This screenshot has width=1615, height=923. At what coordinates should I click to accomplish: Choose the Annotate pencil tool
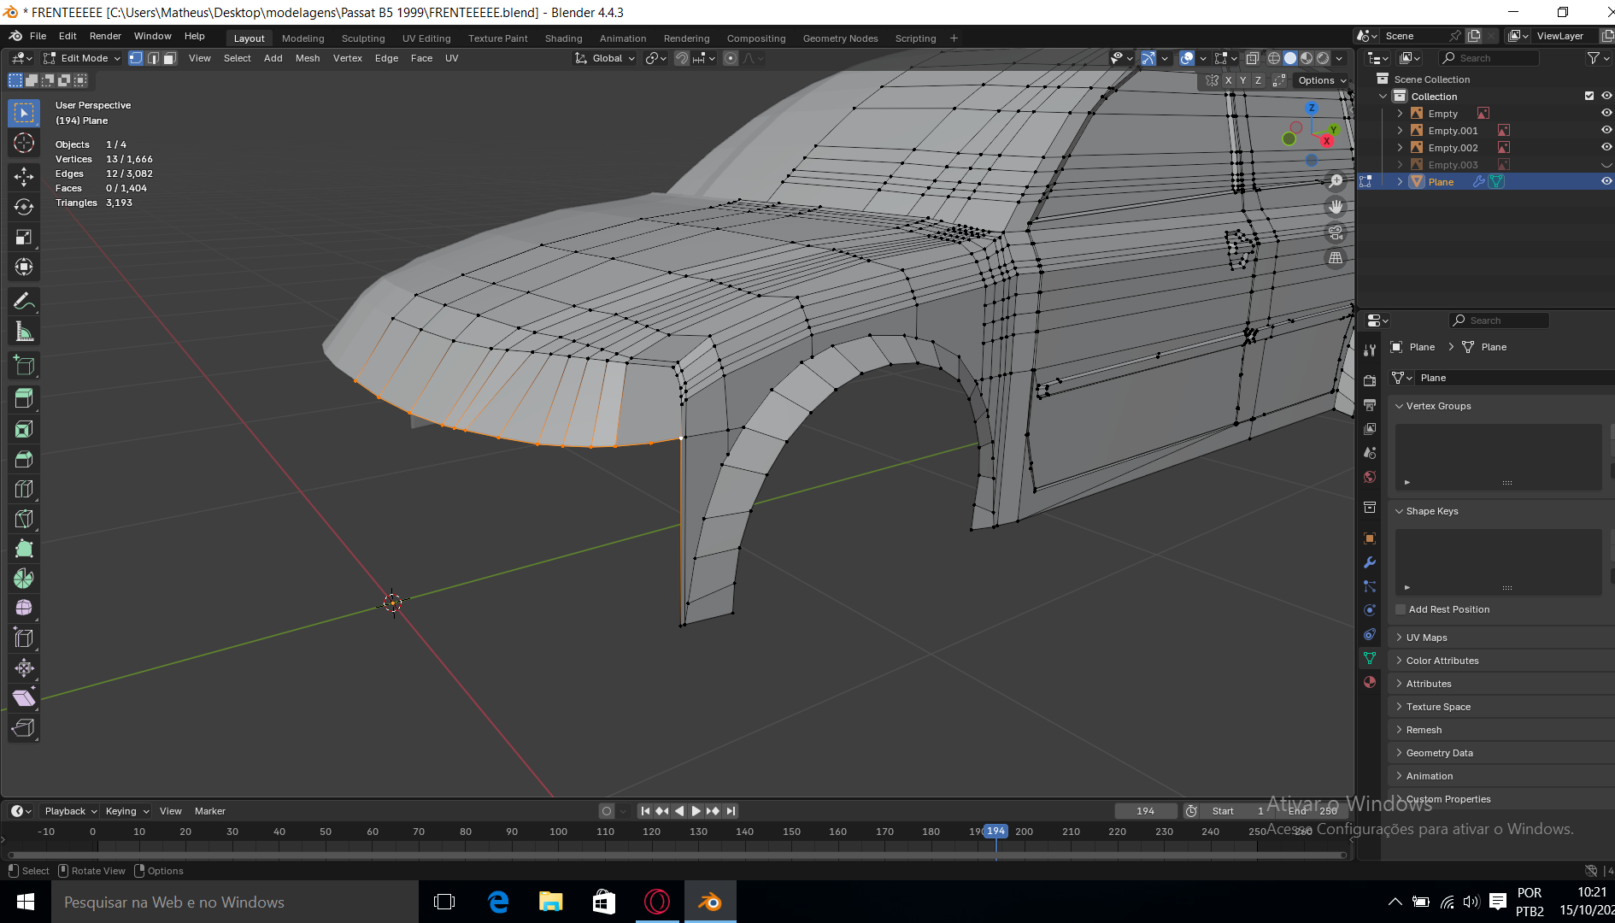click(24, 301)
